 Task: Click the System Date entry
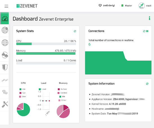click(115, 114)
